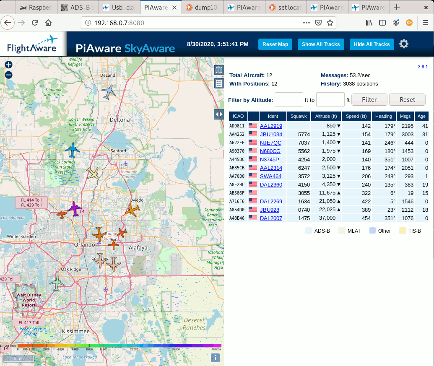Open the DAL2007 flight link
Viewport: 434px width, 366px height.
pos(271,218)
